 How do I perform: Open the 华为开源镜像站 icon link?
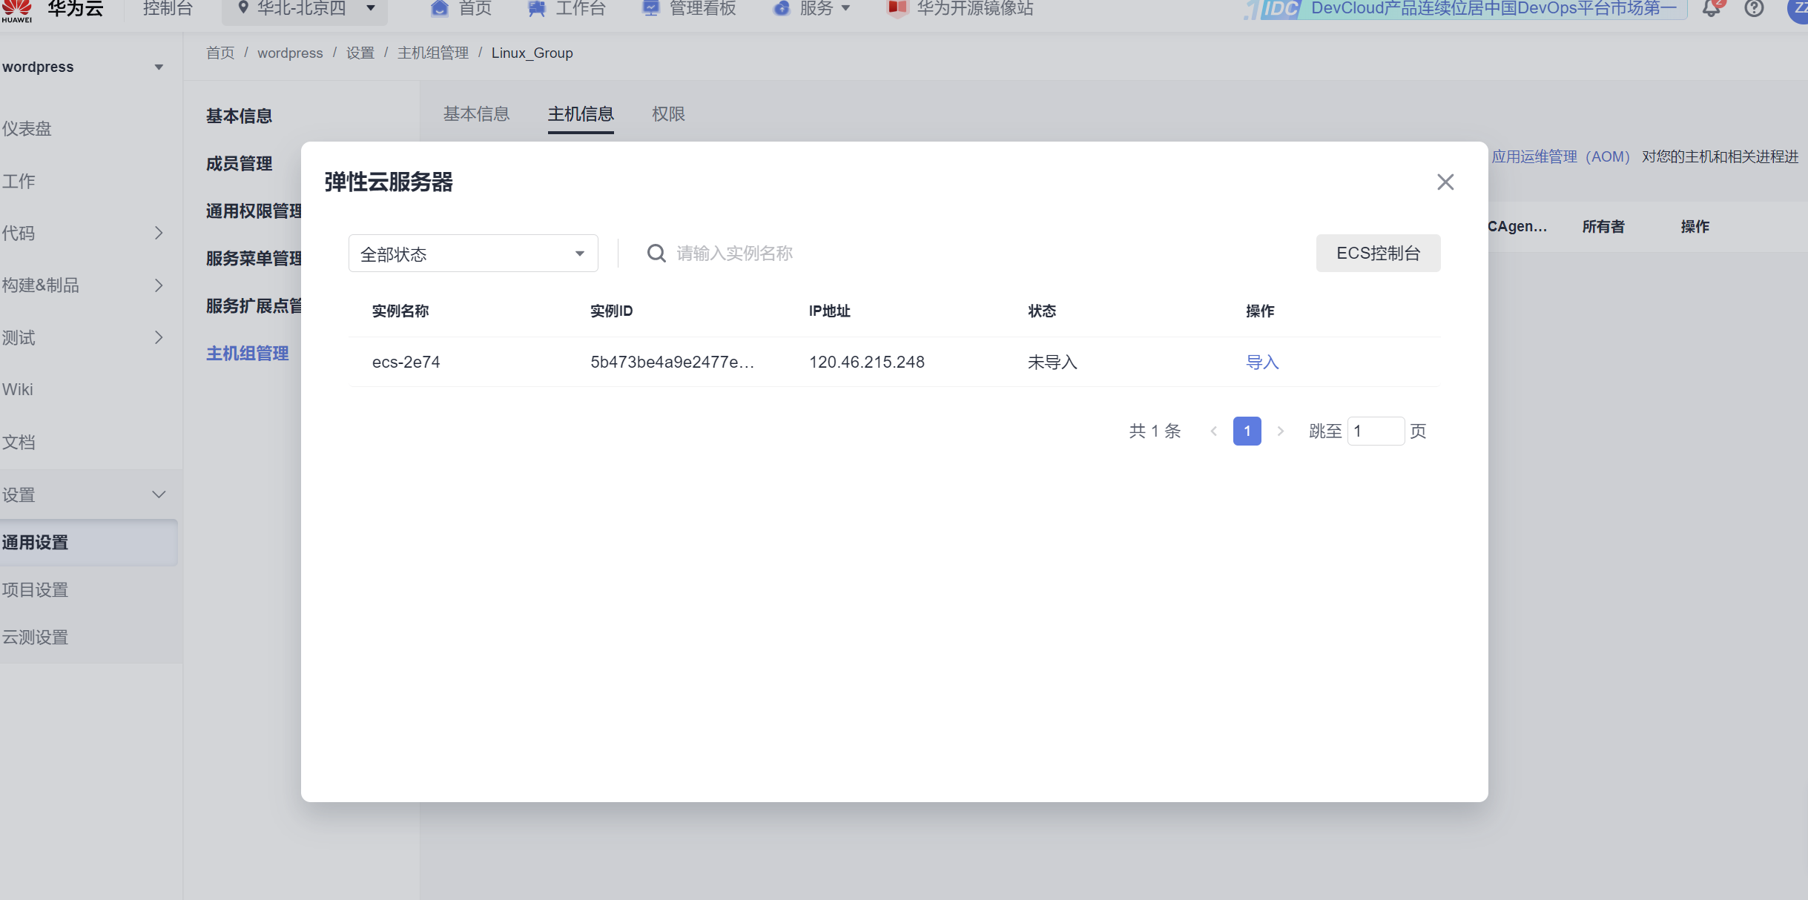(897, 9)
